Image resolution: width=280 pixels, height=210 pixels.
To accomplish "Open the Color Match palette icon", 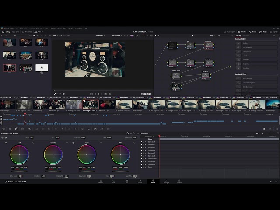I will 10,129.
